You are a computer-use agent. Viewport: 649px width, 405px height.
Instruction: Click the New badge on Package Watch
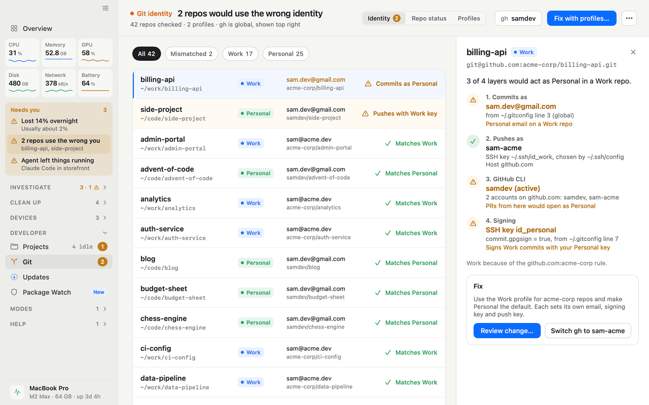click(x=99, y=292)
